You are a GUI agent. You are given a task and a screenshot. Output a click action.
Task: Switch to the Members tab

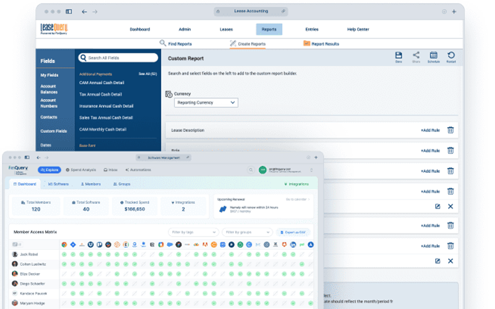tap(91, 184)
